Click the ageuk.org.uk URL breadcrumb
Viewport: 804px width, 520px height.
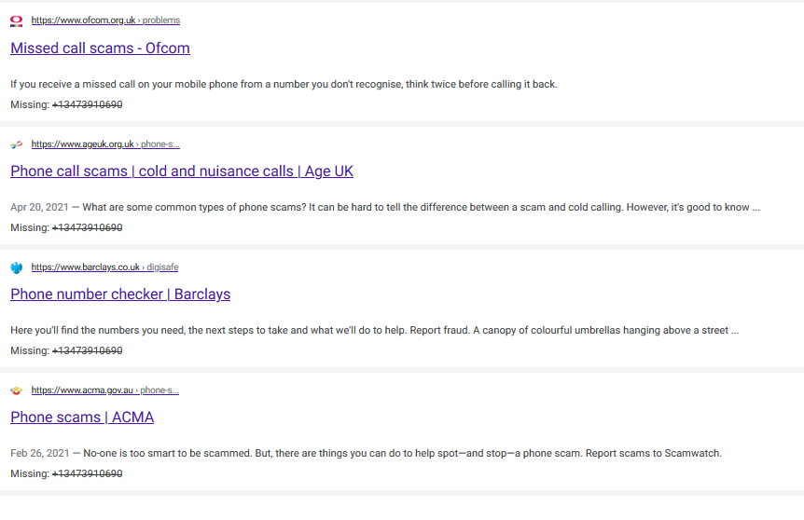click(x=105, y=144)
